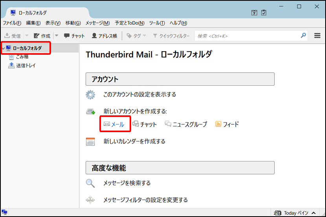Screen dimensions: 326x217
Task: Click 新しいカレンダーを作成する link
Action: (x=134, y=142)
